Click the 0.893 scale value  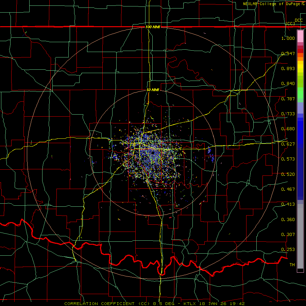pyautogui.click(x=288, y=68)
